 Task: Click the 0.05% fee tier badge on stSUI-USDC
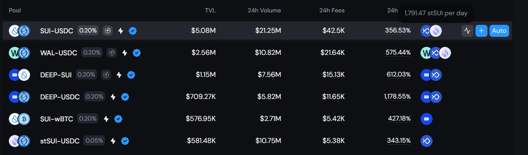(94, 141)
